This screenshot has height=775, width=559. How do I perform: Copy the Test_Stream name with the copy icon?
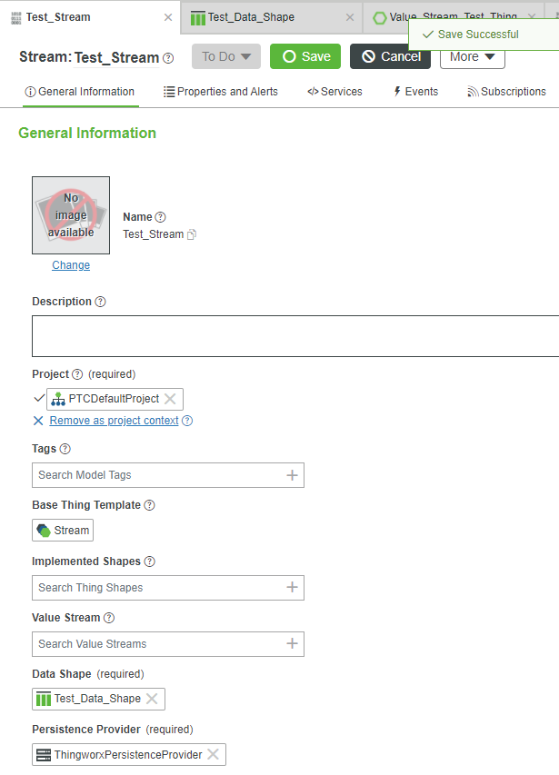click(192, 234)
